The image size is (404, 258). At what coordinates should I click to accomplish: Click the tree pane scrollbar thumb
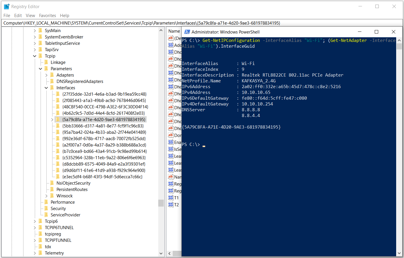[x=161, y=203]
